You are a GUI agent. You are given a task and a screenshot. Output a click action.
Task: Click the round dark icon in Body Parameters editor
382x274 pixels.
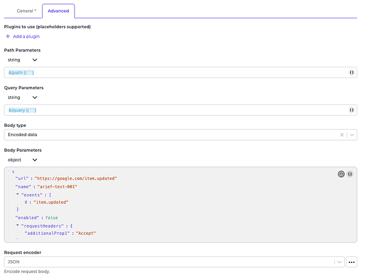pos(341,174)
